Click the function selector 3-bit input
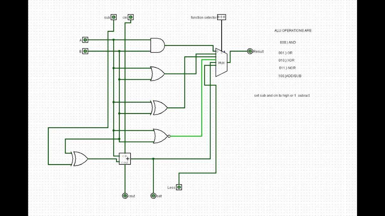The width and height of the screenshot is (385, 216). (x=222, y=17)
